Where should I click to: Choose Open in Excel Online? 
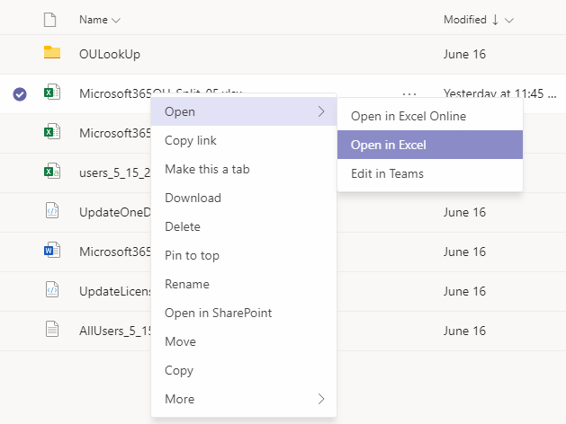coord(429,116)
